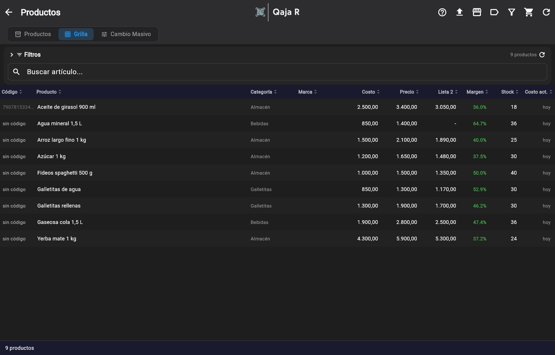Screen dimensions: 555x355
Task: Select the Precio cell of Agua mineral
Action: pyautogui.click(x=407, y=124)
